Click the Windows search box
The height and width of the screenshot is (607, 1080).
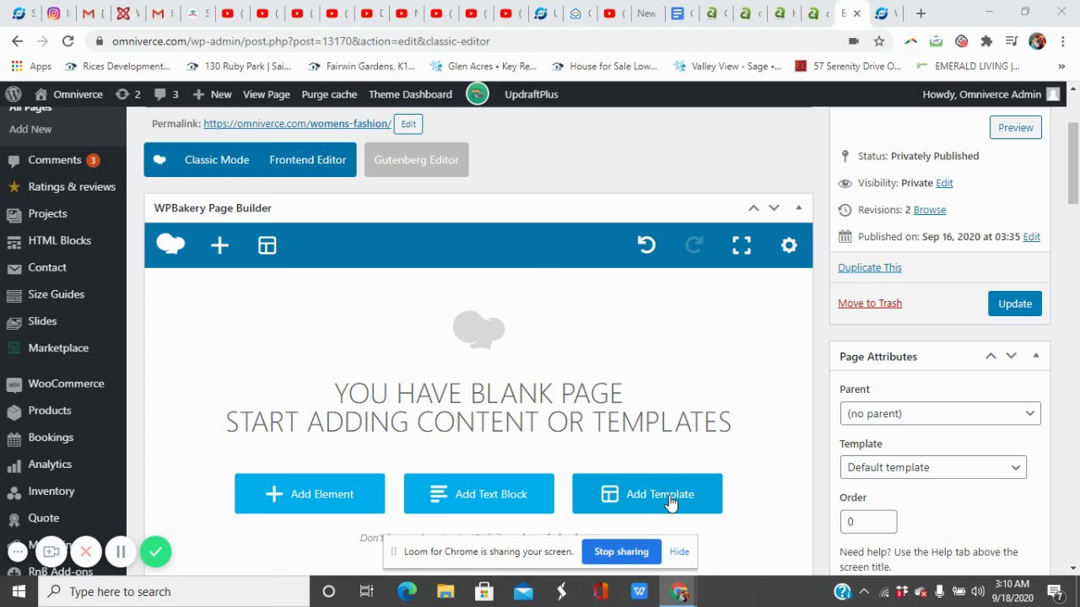(174, 592)
